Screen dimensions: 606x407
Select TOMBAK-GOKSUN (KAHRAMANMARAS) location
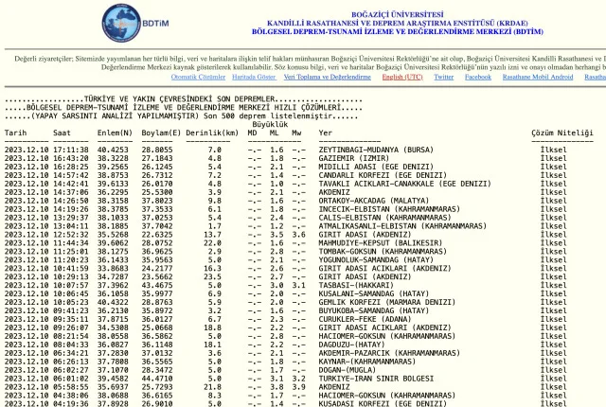(x=383, y=252)
